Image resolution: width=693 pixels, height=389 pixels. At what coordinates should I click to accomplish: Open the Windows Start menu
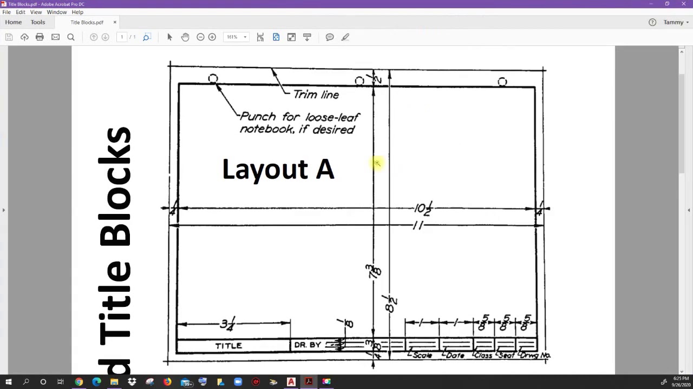pyautogui.click(x=9, y=382)
